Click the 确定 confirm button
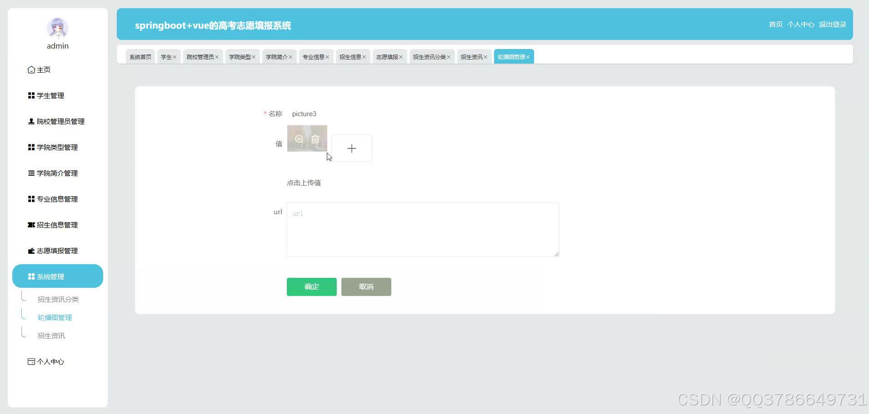 click(312, 287)
